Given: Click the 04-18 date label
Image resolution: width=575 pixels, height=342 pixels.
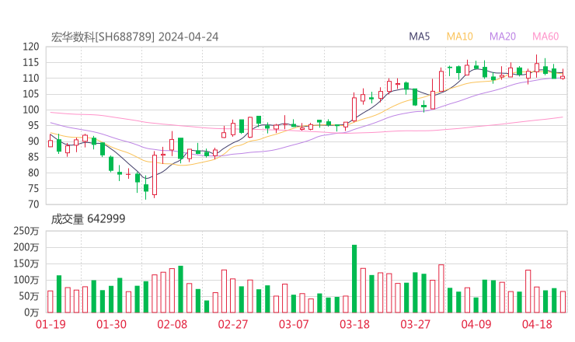Looking at the screenshot, I should coord(537,324).
